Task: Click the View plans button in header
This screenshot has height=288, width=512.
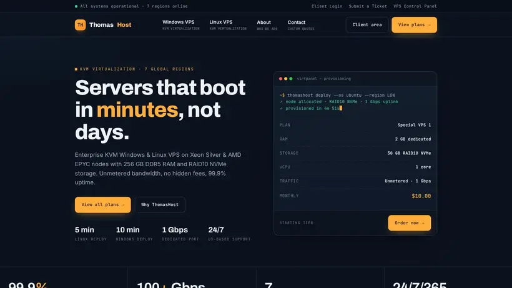Action: (x=414, y=25)
